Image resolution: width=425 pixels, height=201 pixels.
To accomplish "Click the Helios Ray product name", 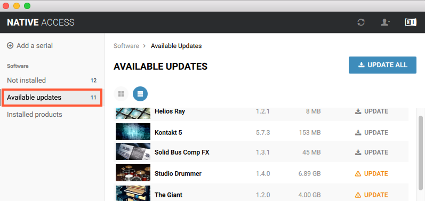I will coord(170,111).
